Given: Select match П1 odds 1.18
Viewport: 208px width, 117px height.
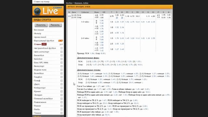Looking at the screenshot, I should tap(127, 16).
